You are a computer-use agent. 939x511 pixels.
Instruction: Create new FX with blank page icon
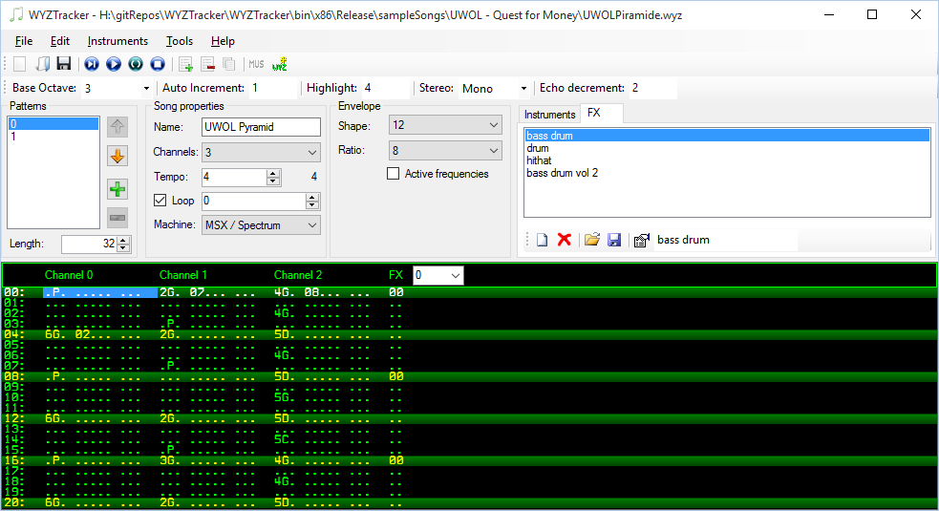(x=542, y=241)
